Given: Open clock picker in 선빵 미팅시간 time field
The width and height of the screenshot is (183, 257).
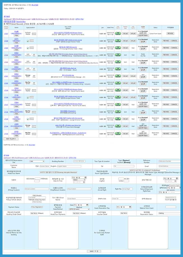Looking at the screenshot, I should [175, 181].
